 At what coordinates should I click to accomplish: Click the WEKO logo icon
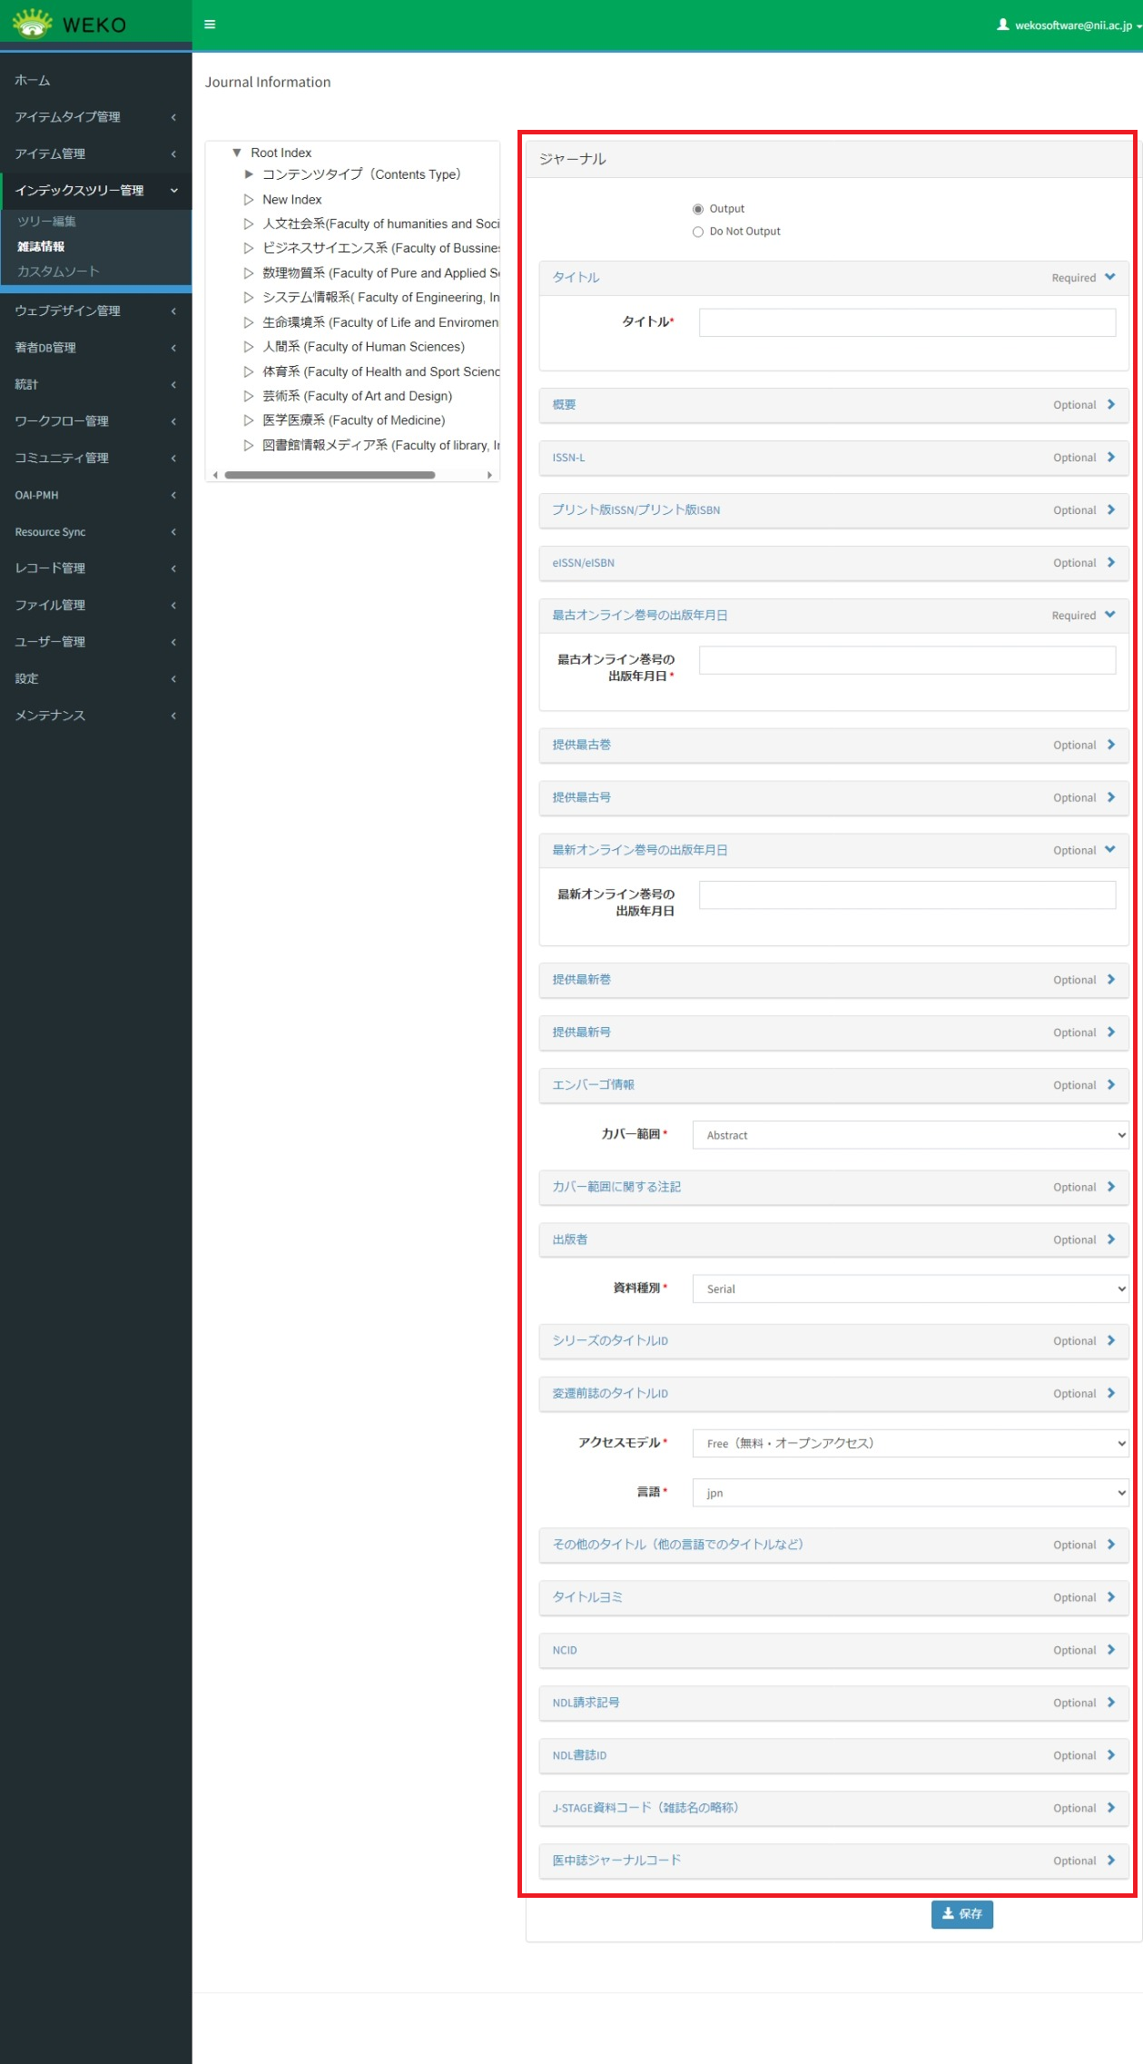pos(33,24)
